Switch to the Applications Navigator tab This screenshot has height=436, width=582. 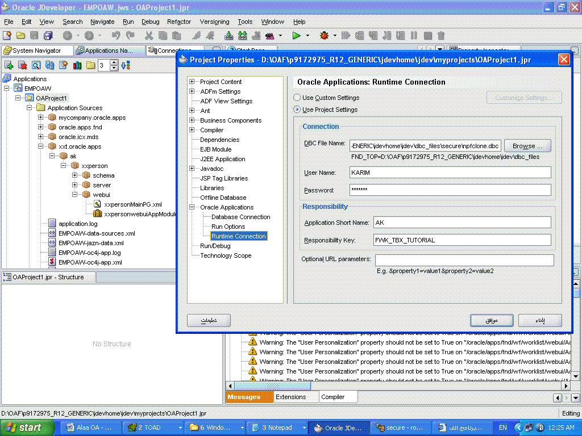pyautogui.click(x=109, y=51)
